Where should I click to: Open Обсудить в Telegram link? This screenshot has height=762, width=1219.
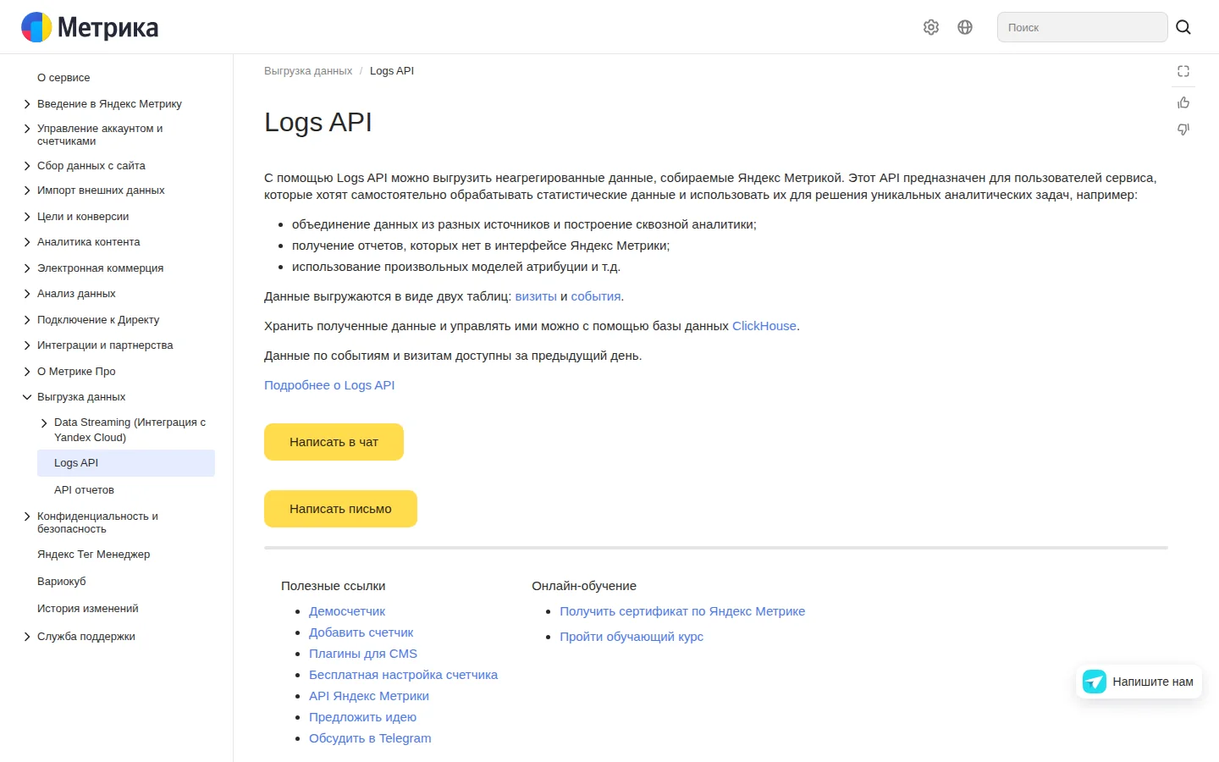point(370,738)
